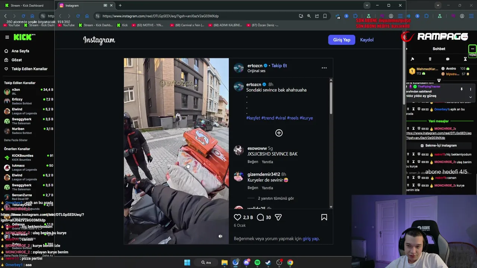This screenshot has height=268, width=477.
Task: Click the home button in Instagram window toolbar
Action: tap(87, 16)
